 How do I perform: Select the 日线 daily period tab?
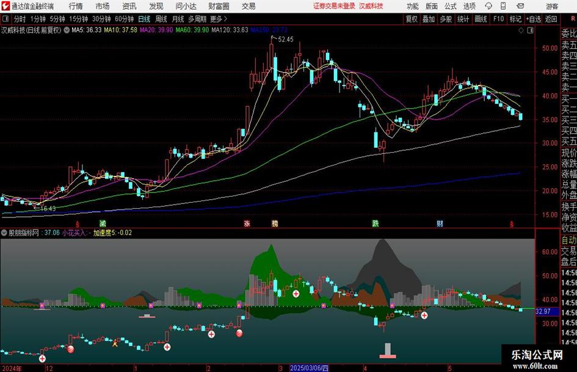coord(144,19)
